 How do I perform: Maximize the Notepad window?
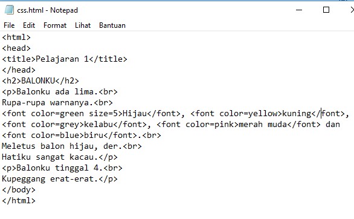coord(326,10)
